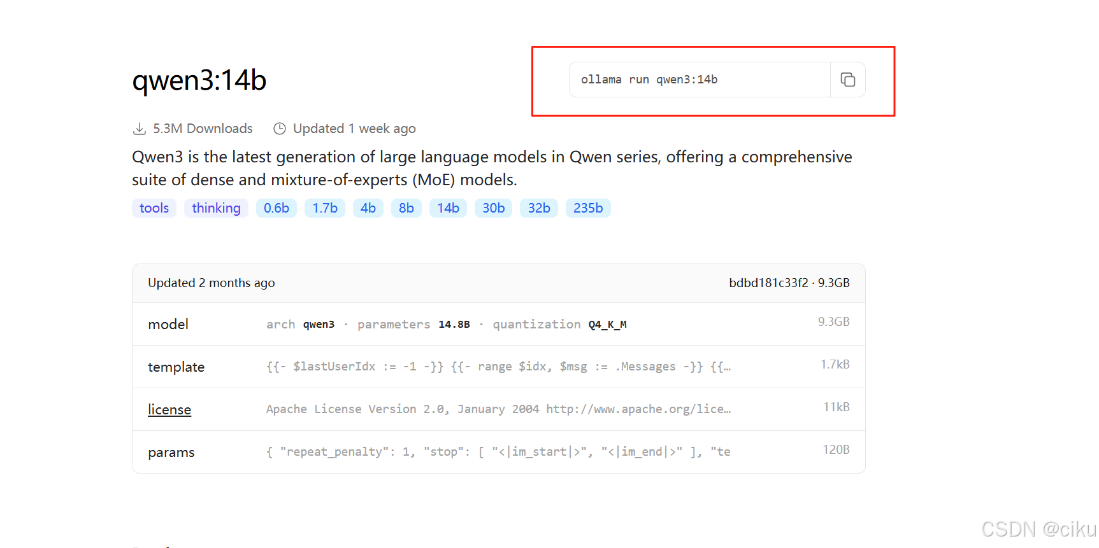Viewport: 1099px width, 548px height.
Task: Open the license file link
Action: point(169,409)
